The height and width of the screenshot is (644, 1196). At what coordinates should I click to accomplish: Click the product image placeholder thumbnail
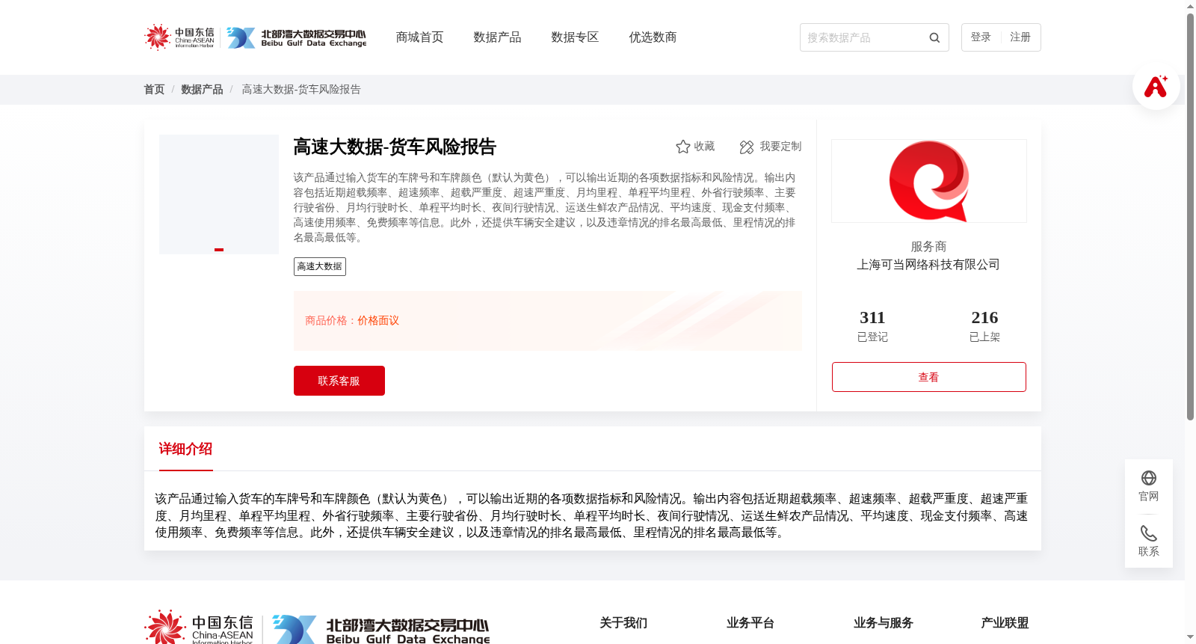[219, 194]
